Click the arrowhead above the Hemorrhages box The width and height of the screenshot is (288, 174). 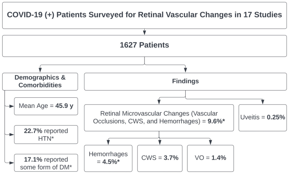click(x=108, y=142)
